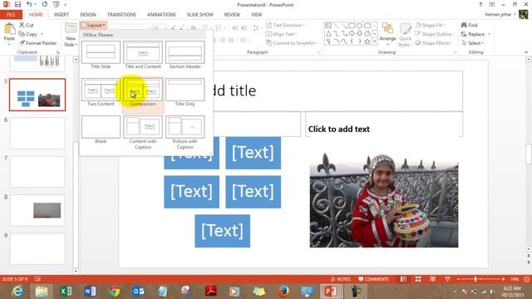Select slide 8 thumbnail

coord(37,210)
